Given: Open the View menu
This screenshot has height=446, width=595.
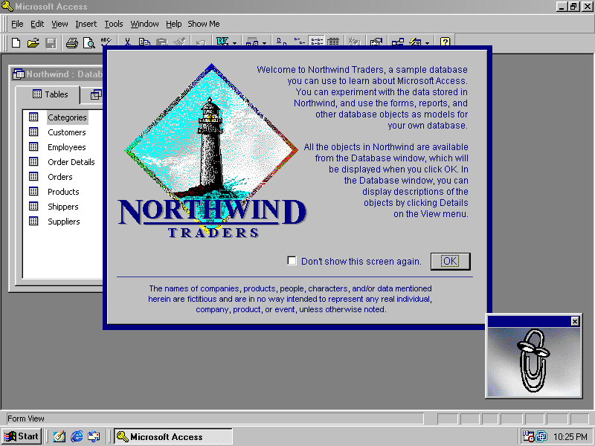Looking at the screenshot, I should [59, 24].
